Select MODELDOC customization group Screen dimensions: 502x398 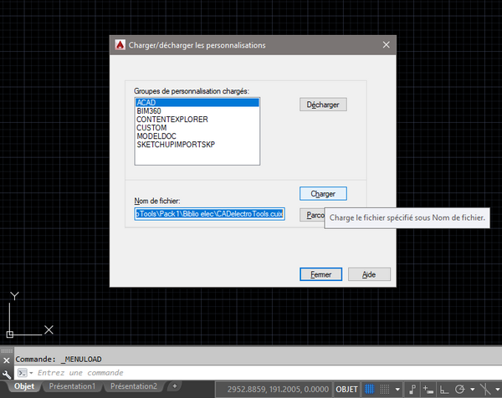197,136
